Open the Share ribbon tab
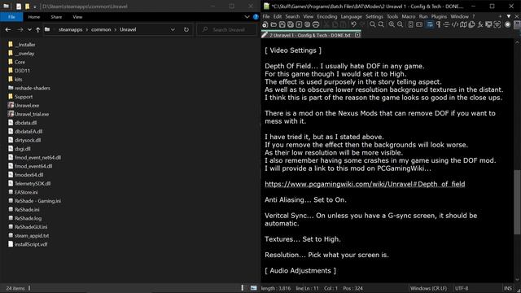This screenshot has height=293, width=521. [56, 17]
